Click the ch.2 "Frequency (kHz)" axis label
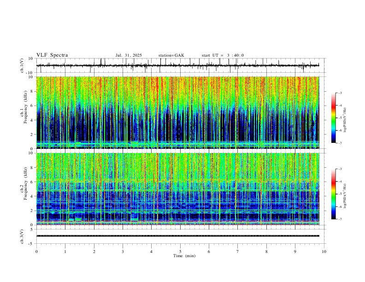The image size is (365, 282). (x=25, y=183)
